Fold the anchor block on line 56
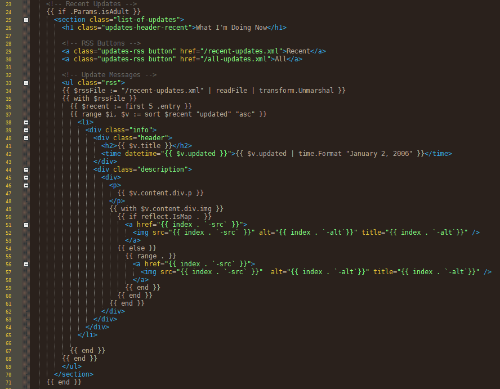Image resolution: width=500 pixels, height=389 pixels. (26, 263)
